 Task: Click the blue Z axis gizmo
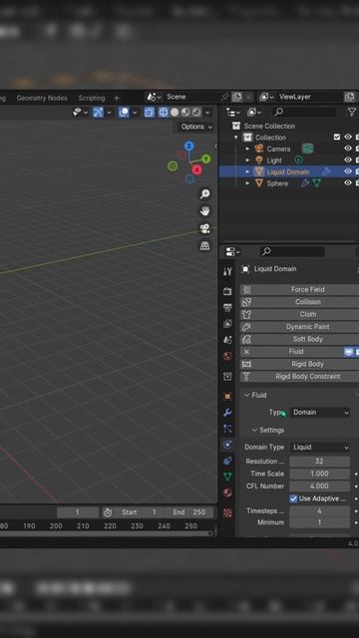click(188, 147)
